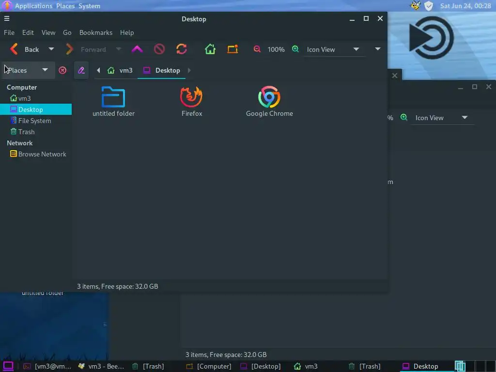
Task: Open the Help menu
Action: (127, 32)
